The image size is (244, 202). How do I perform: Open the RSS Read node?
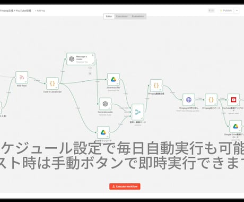pos(22,78)
